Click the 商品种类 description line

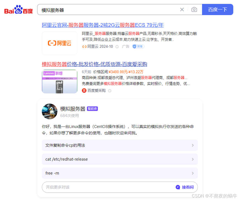(x=135, y=78)
